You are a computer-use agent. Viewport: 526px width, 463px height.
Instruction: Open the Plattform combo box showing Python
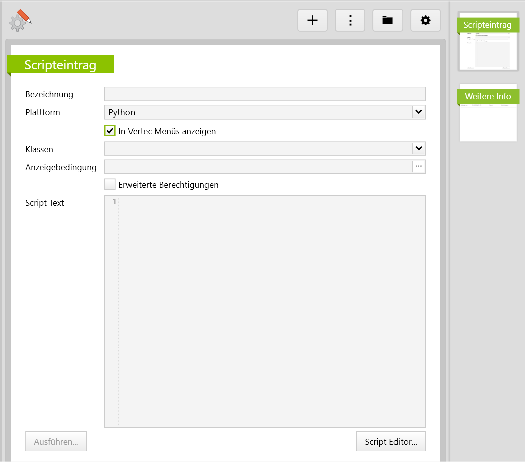coord(258,112)
